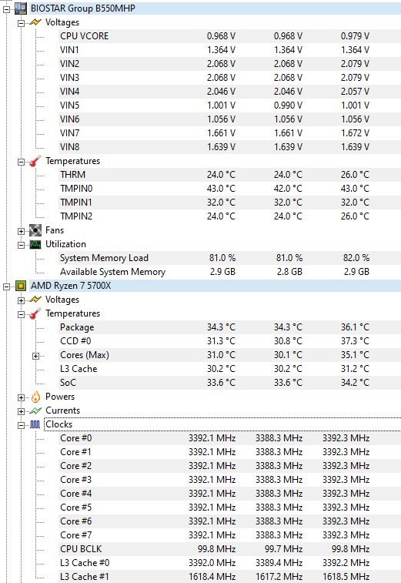The image size is (401, 583).
Task: Click the Ryzen Temperatures thermometer icon
Action: 35,313
